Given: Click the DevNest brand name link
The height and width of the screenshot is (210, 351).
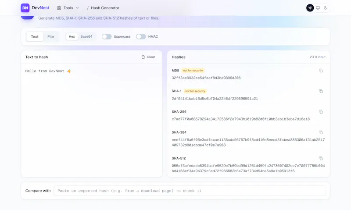Looking at the screenshot, I should click(40, 8).
